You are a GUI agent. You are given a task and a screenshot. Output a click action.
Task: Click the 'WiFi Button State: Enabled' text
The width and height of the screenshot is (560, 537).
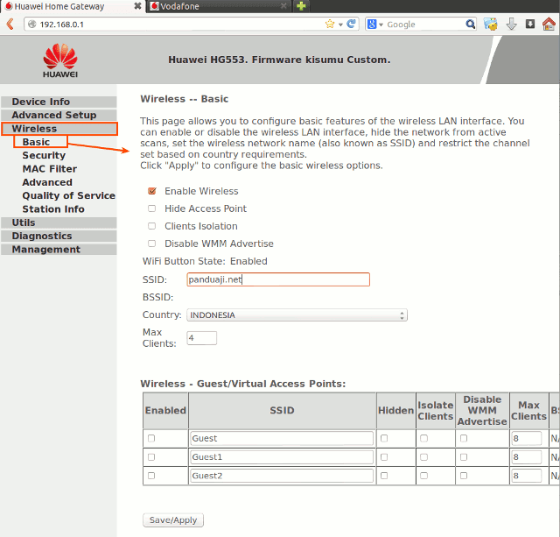205,261
